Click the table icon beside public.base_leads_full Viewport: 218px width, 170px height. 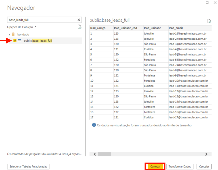tap(19, 41)
